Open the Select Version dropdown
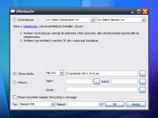158x118 pixels. (121, 20)
